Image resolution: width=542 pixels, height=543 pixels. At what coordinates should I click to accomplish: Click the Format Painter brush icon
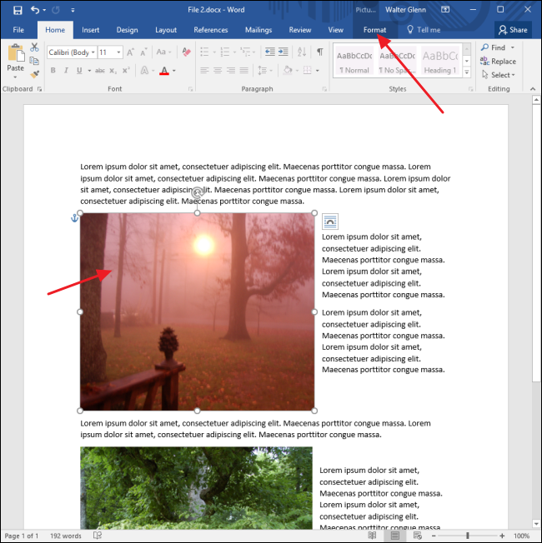tap(34, 74)
